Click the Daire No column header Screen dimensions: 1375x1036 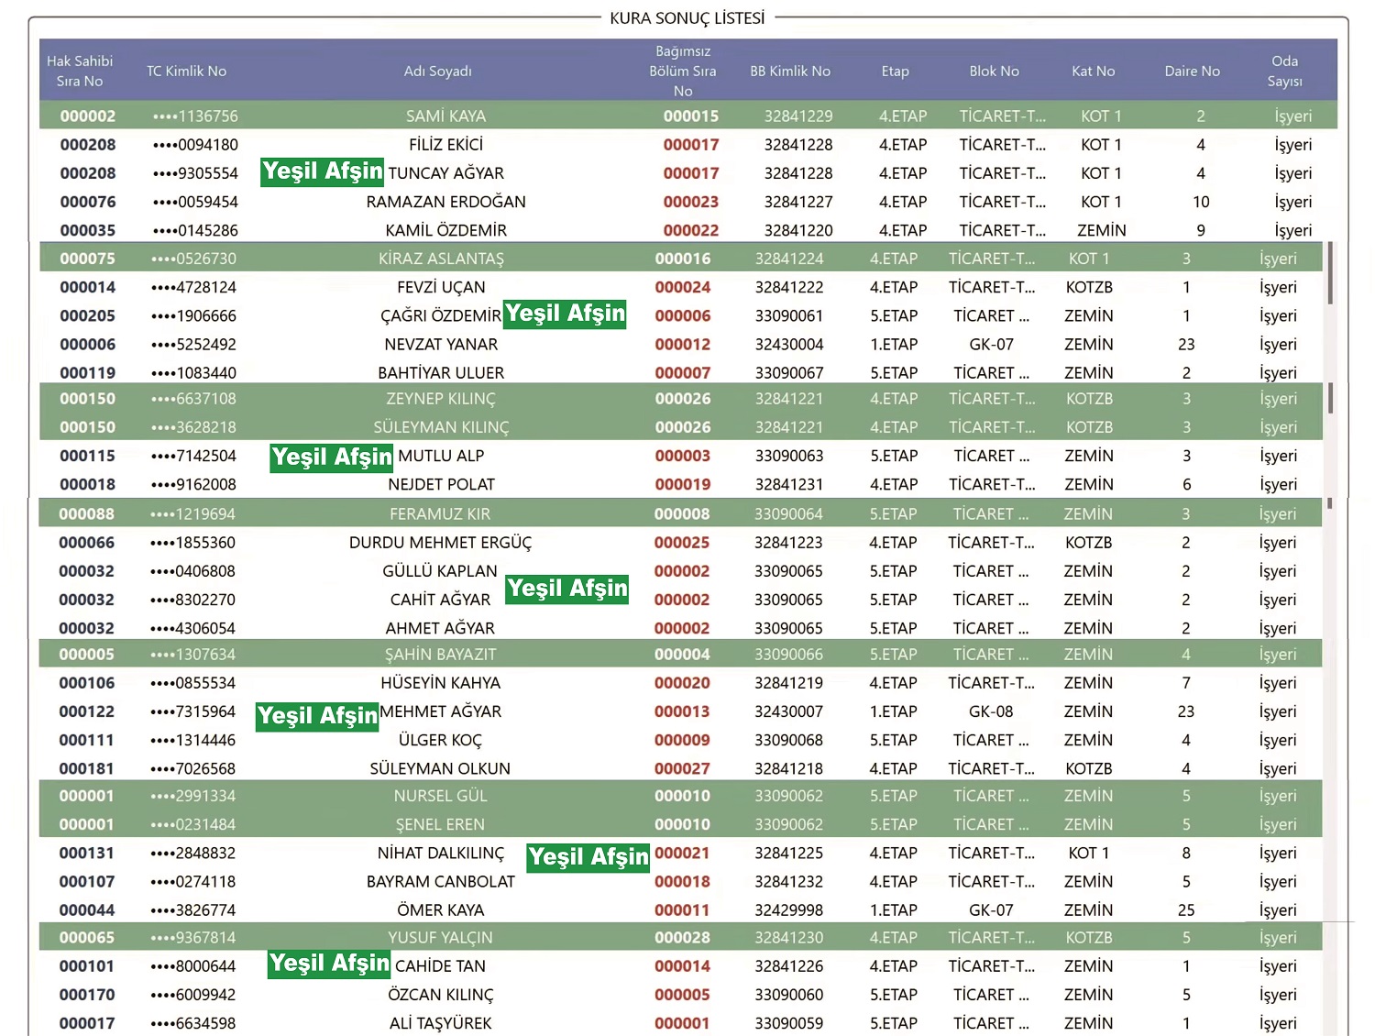(x=1192, y=72)
